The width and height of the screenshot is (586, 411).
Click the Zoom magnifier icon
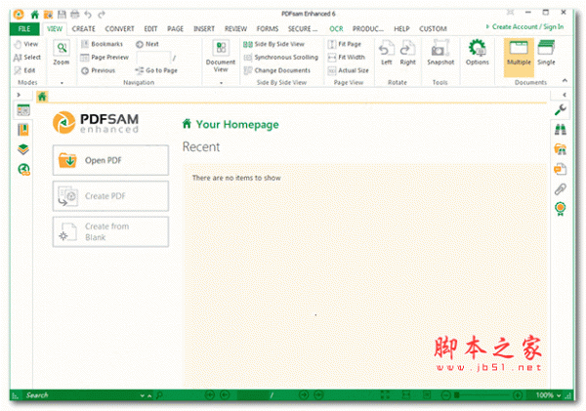62,51
